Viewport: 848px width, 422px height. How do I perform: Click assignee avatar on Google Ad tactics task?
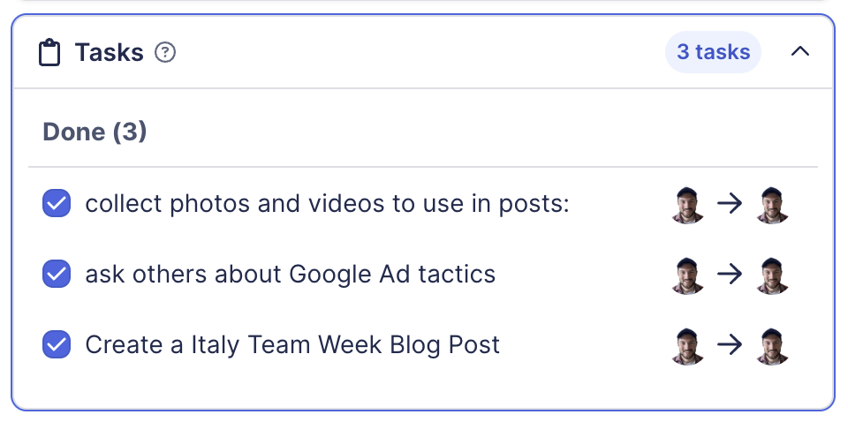click(x=773, y=275)
